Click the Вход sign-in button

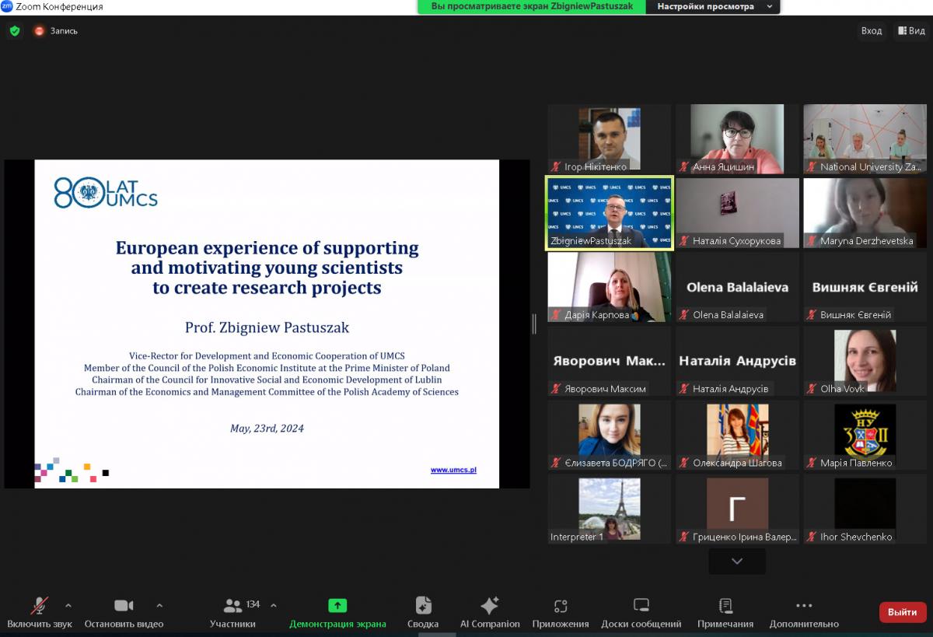[x=872, y=31]
